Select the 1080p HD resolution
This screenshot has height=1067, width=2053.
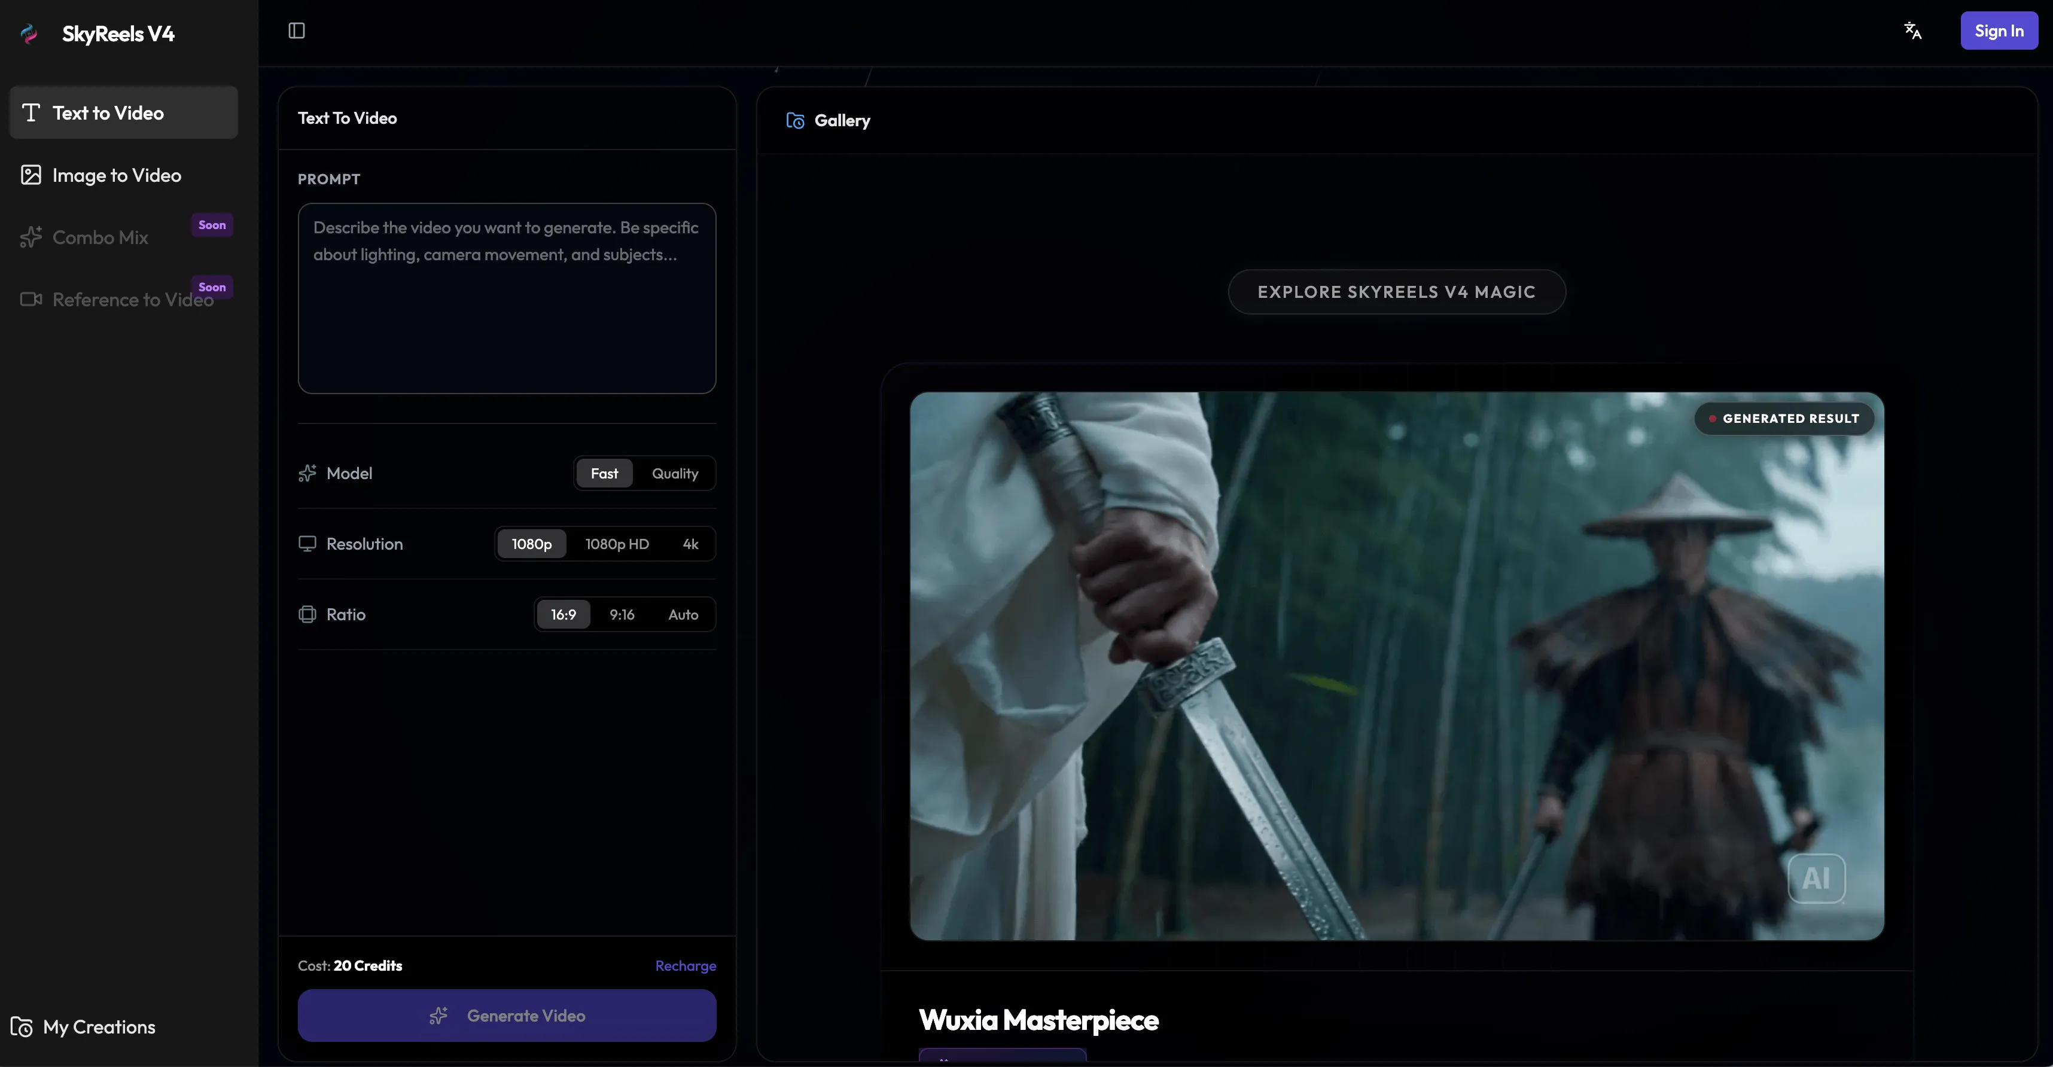pos(617,544)
